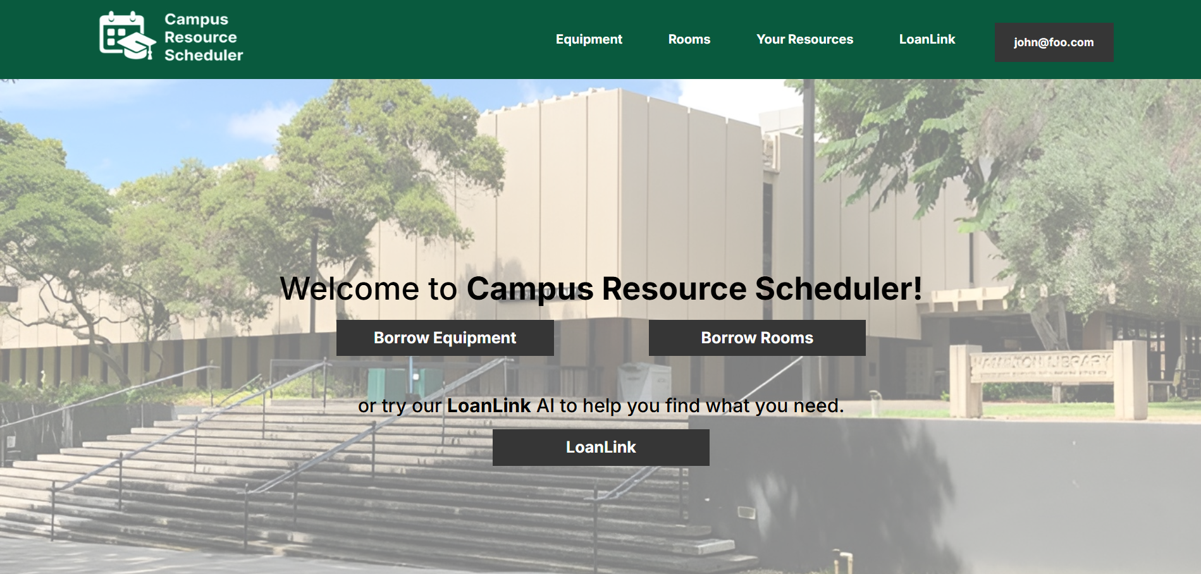Image resolution: width=1201 pixels, height=574 pixels.
Task: Go to Rooms in the navigation bar
Action: coord(689,39)
